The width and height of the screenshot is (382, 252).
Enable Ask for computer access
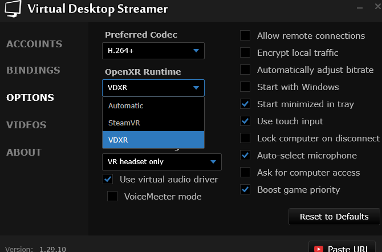pyautogui.click(x=245, y=172)
